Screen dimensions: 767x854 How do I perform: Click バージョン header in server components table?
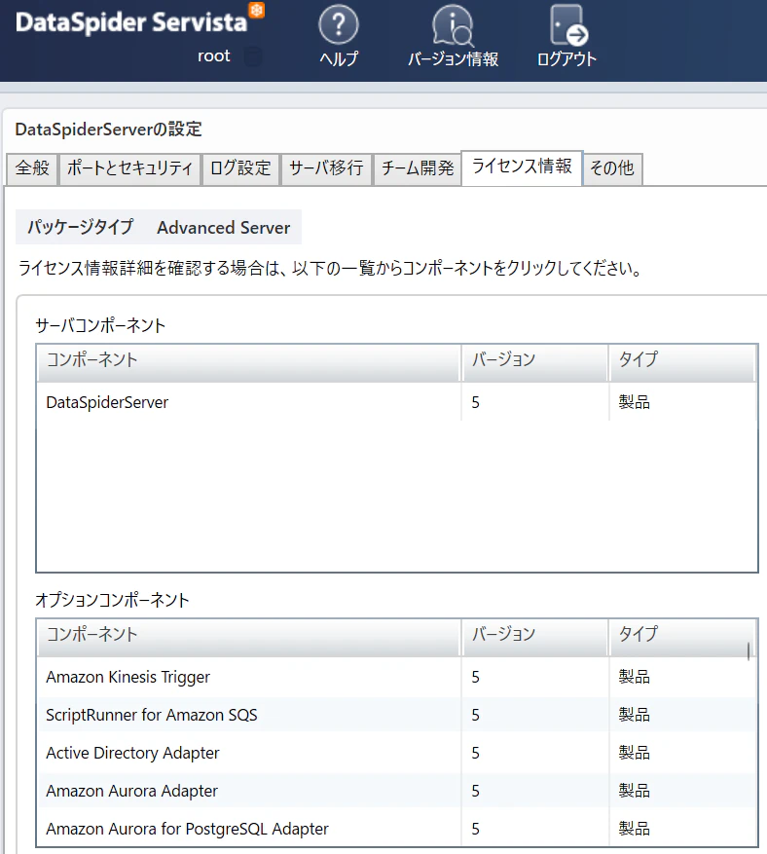[535, 362]
